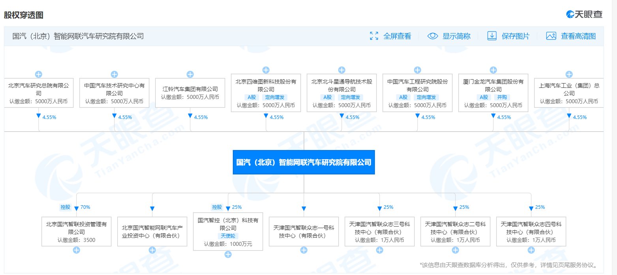Open shareholder 北京四维图新科技股份有限公司
617x275 pixels.
266,93
